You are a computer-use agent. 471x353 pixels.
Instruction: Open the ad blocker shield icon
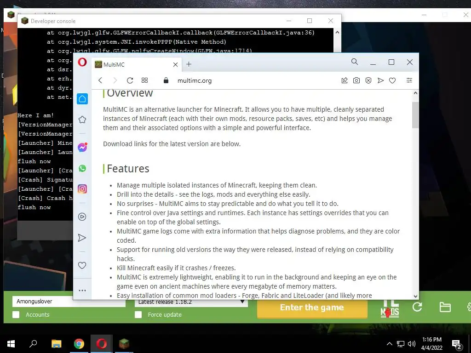click(368, 80)
